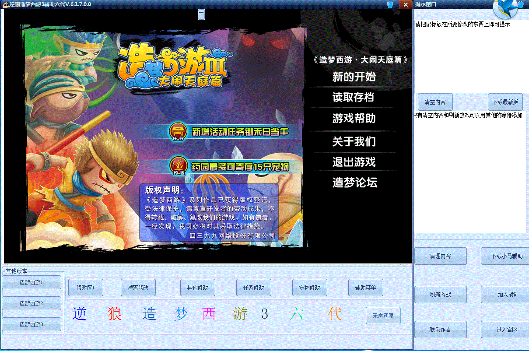The height and width of the screenshot is (351, 529).
Task: Open the 宠物修改 section
Action: (310, 288)
